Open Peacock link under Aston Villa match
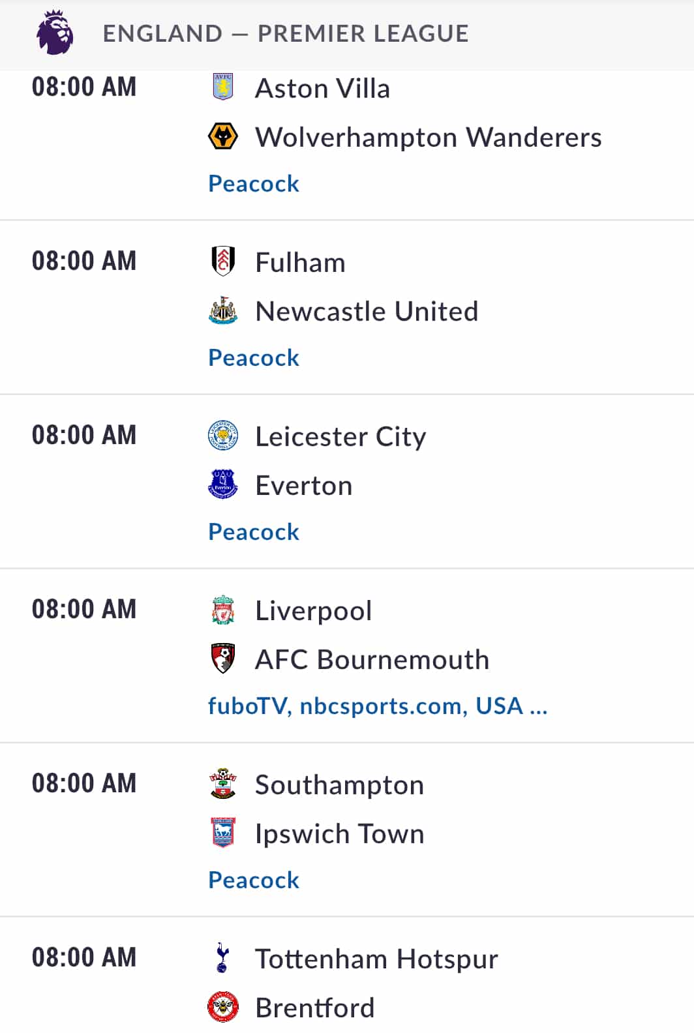The height and width of the screenshot is (1033, 694). 254,184
